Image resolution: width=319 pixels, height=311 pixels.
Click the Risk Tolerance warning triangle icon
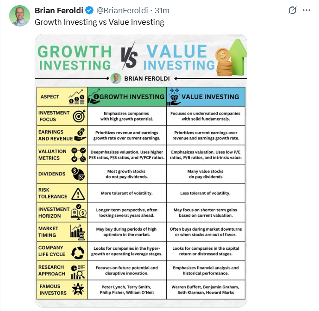coord(78,193)
